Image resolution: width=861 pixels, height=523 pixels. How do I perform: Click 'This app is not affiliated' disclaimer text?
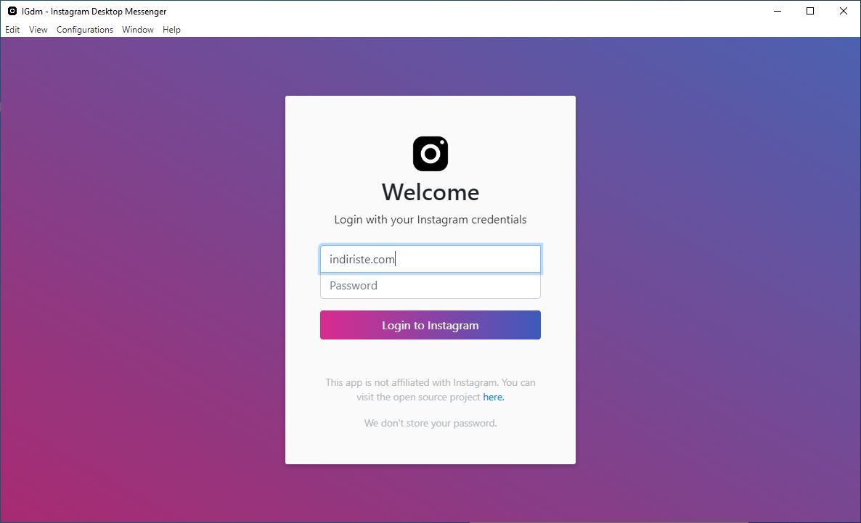click(x=430, y=390)
